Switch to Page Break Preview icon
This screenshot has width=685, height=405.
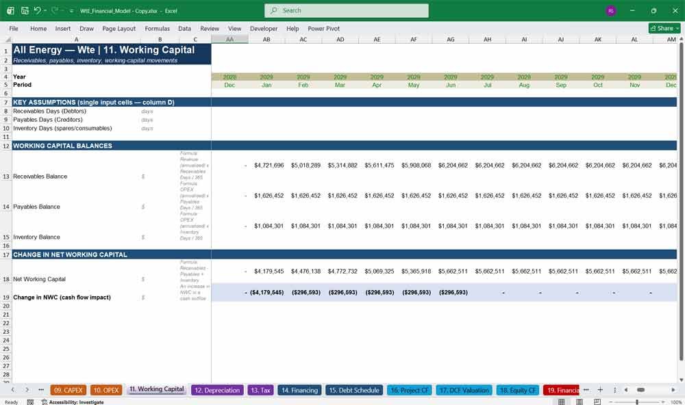tap(597, 402)
